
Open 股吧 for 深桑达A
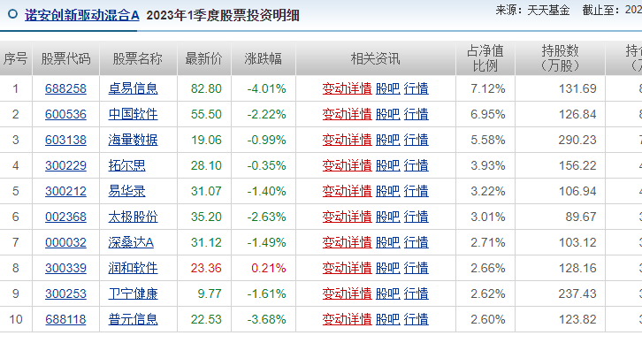pyautogui.click(x=387, y=242)
